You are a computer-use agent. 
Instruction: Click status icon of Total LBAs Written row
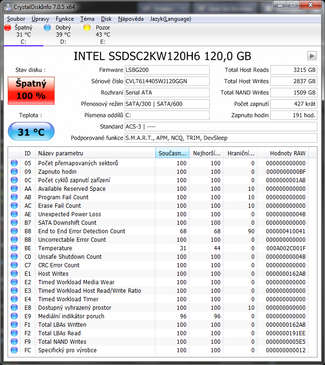tap(14, 324)
